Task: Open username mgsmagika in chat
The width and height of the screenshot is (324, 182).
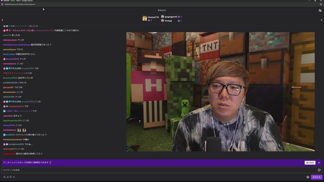Action: [x=9, y=154]
